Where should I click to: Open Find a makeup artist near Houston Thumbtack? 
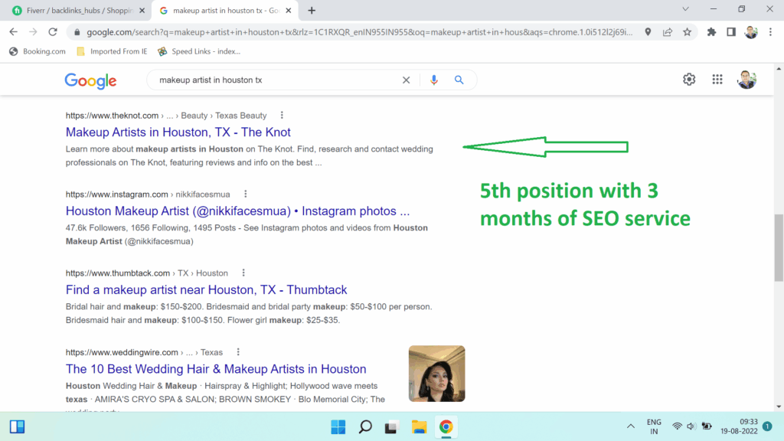click(206, 289)
